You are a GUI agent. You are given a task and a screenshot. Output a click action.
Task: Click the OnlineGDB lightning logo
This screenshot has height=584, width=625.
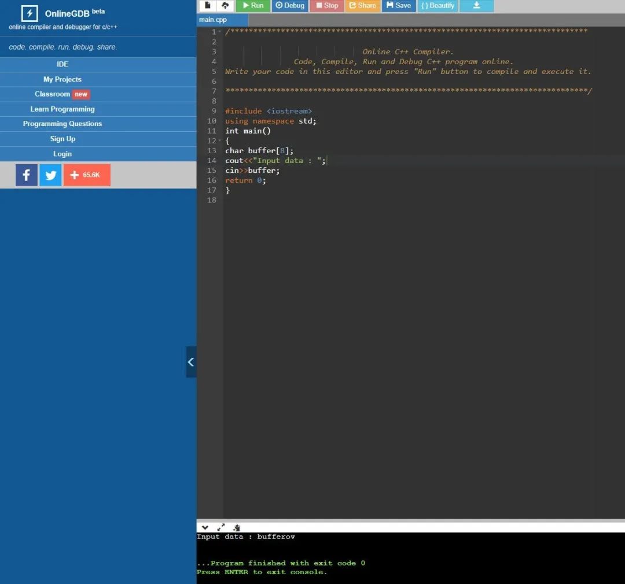click(30, 13)
